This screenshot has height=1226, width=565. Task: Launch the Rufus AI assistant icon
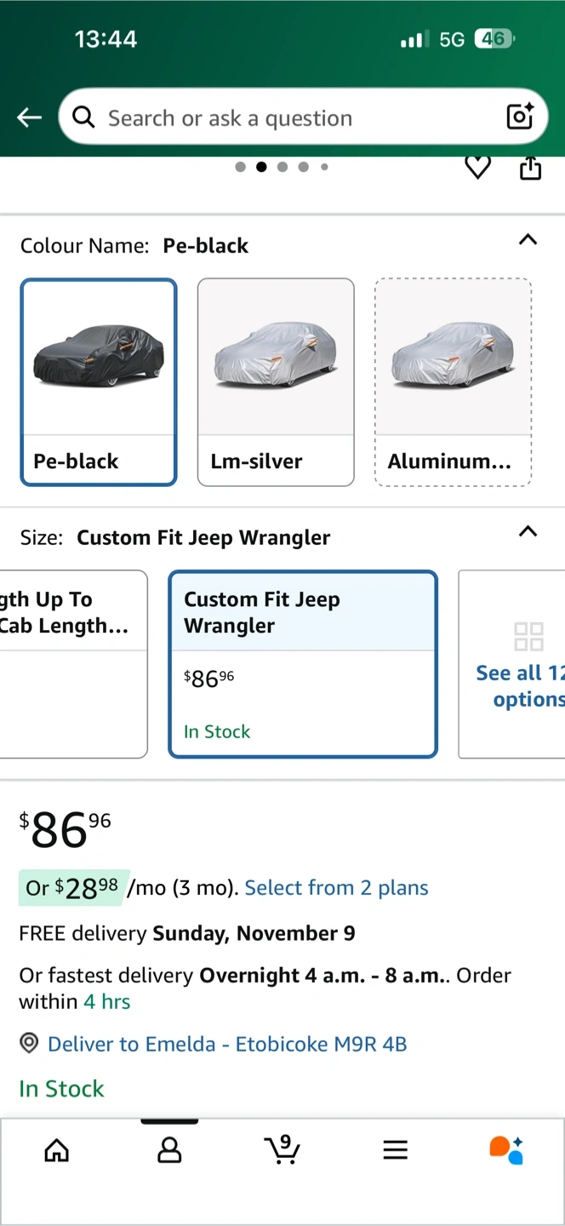pyautogui.click(x=506, y=1149)
